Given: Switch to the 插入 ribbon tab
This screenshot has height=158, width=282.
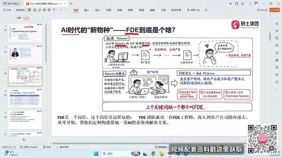Looking at the screenshot, I should point(86,10).
